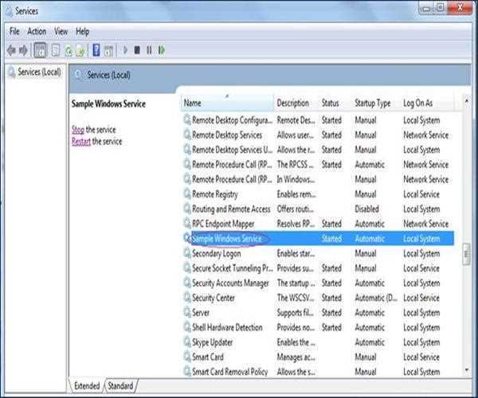Select the Smart Card Removal Policy row
This screenshot has width=478, height=398.
click(318, 372)
